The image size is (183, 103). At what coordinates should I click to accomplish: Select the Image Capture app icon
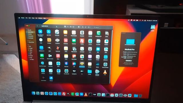(x=74, y=49)
